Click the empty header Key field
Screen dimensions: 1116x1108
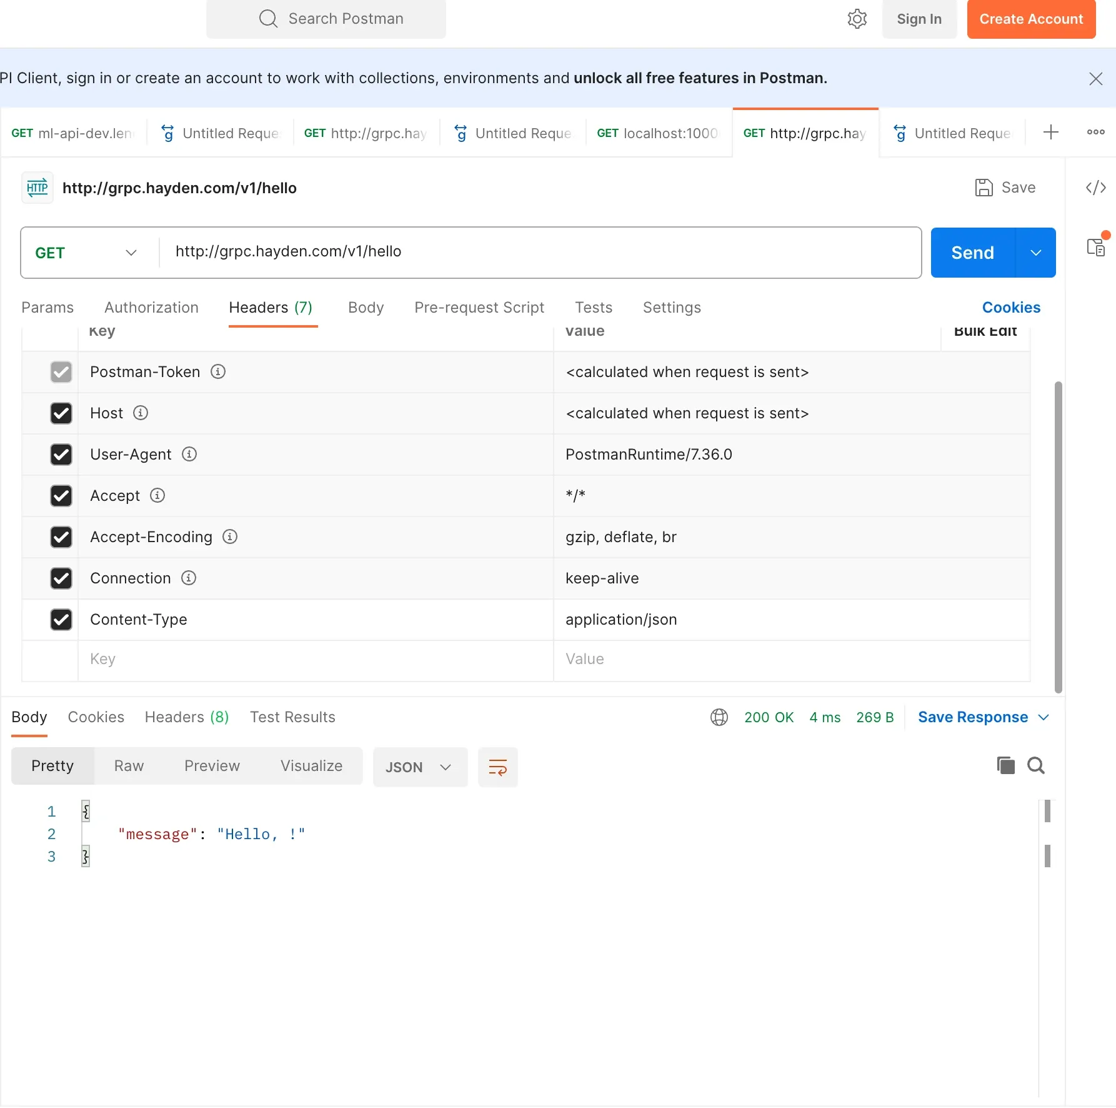click(316, 660)
